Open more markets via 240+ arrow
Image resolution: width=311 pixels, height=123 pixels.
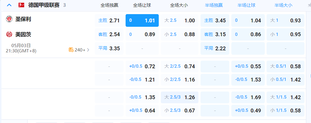(x=88, y=50)
